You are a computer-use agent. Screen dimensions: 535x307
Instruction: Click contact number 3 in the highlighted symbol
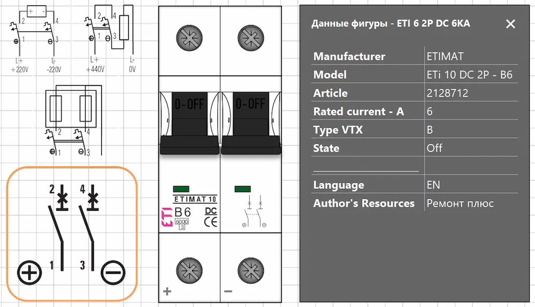point(82,265)
